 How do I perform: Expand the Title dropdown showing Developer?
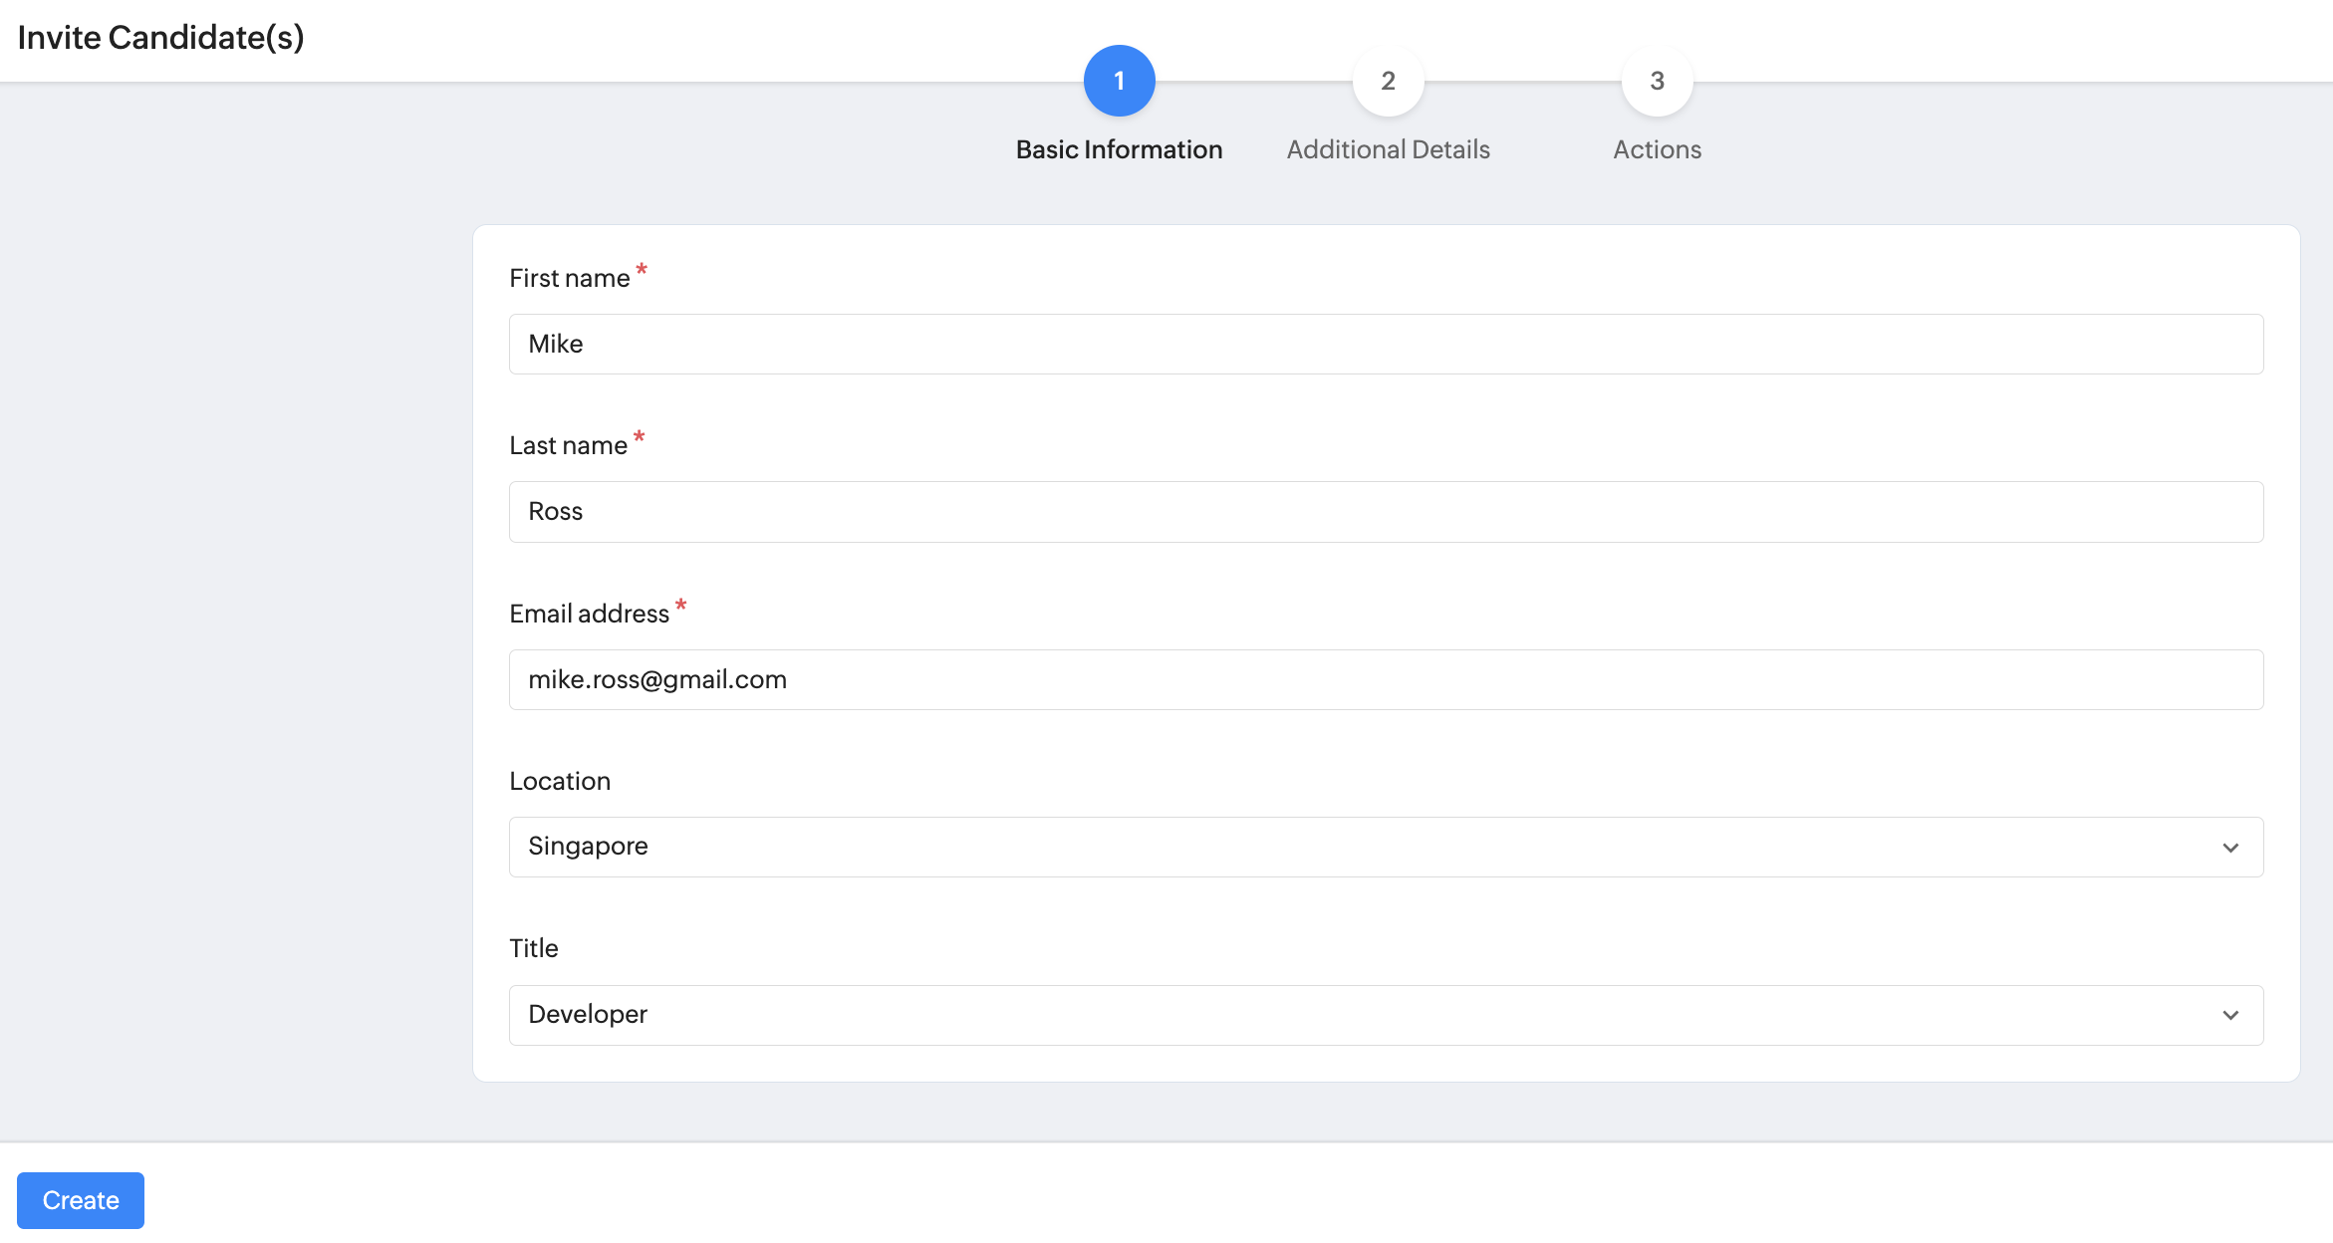click(x=1365, y=1015)
